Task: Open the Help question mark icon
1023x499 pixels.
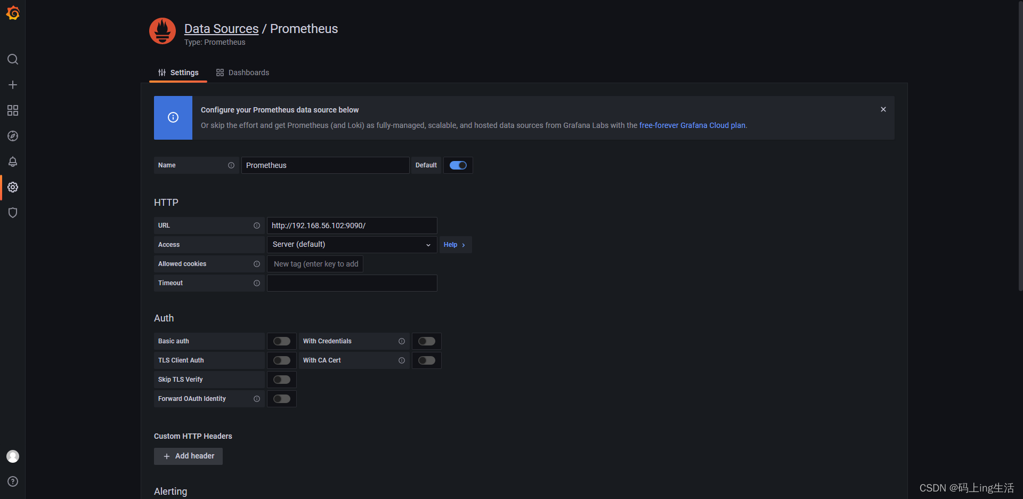Action: (13, 481)
